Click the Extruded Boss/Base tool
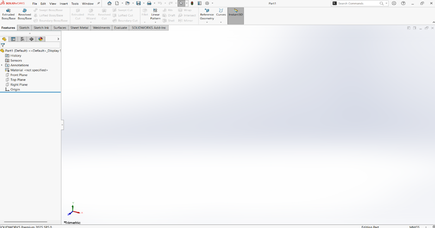This screenshot has width=435, height=228. pos(8,14)
